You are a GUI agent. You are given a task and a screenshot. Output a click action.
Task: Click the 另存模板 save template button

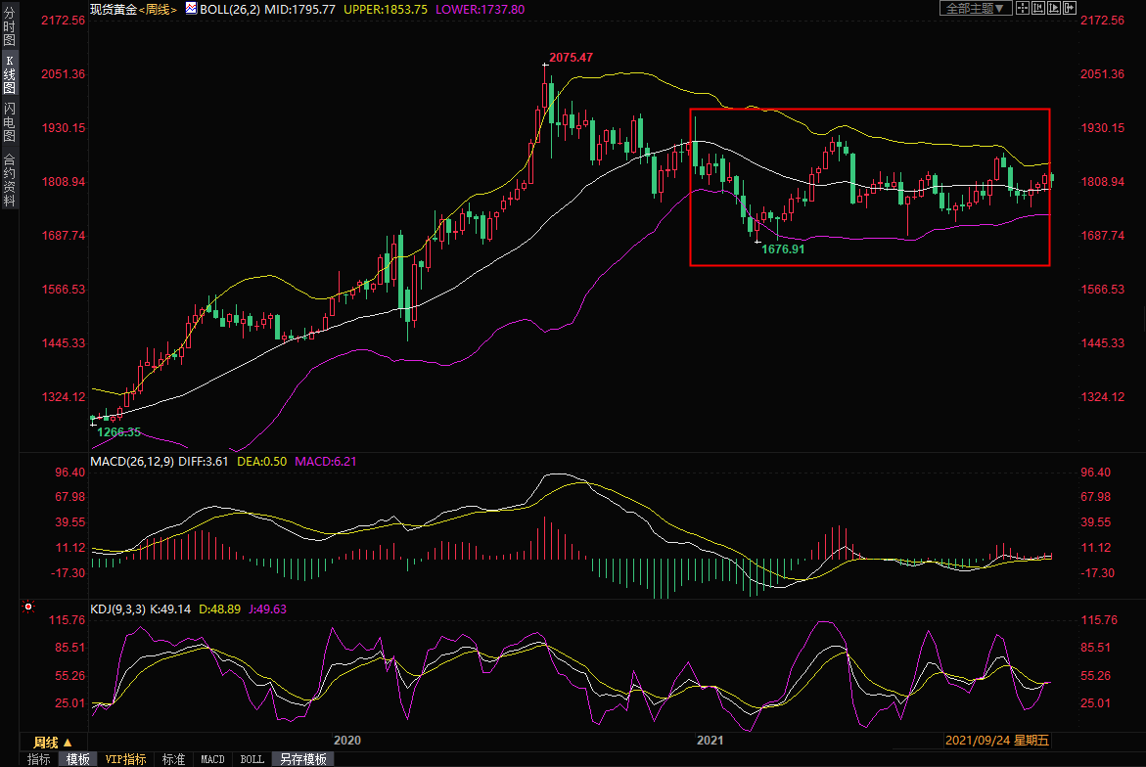[x=302, y=759]
